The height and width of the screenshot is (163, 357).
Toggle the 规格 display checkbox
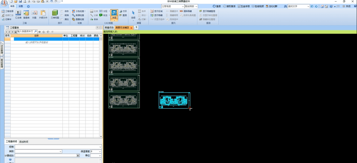point(62,15)
